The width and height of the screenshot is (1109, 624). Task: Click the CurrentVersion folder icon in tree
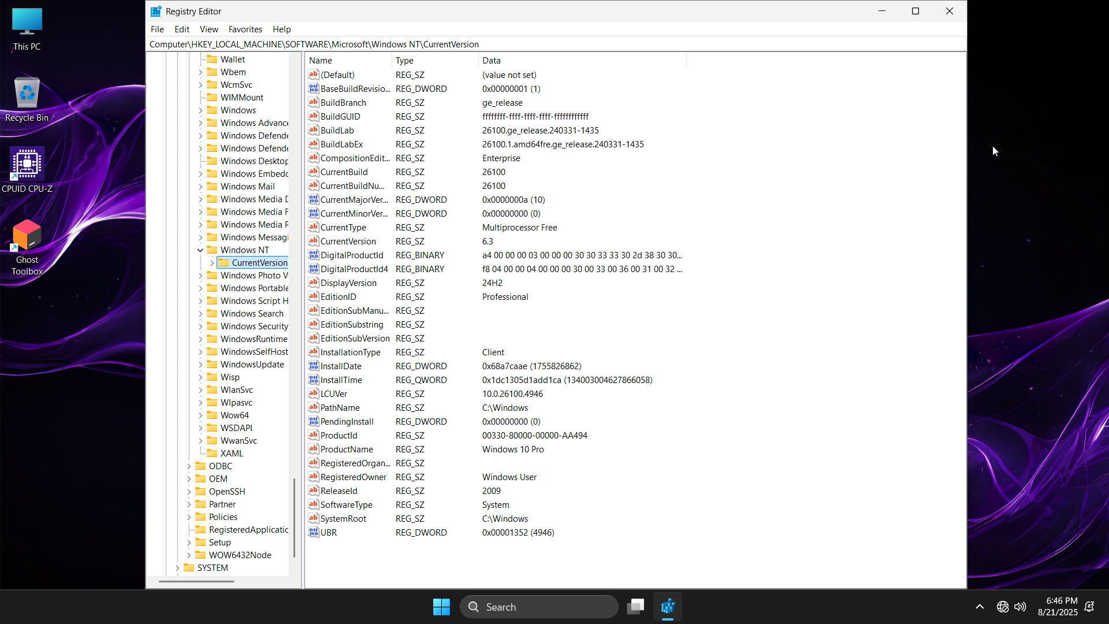[224, 262]
